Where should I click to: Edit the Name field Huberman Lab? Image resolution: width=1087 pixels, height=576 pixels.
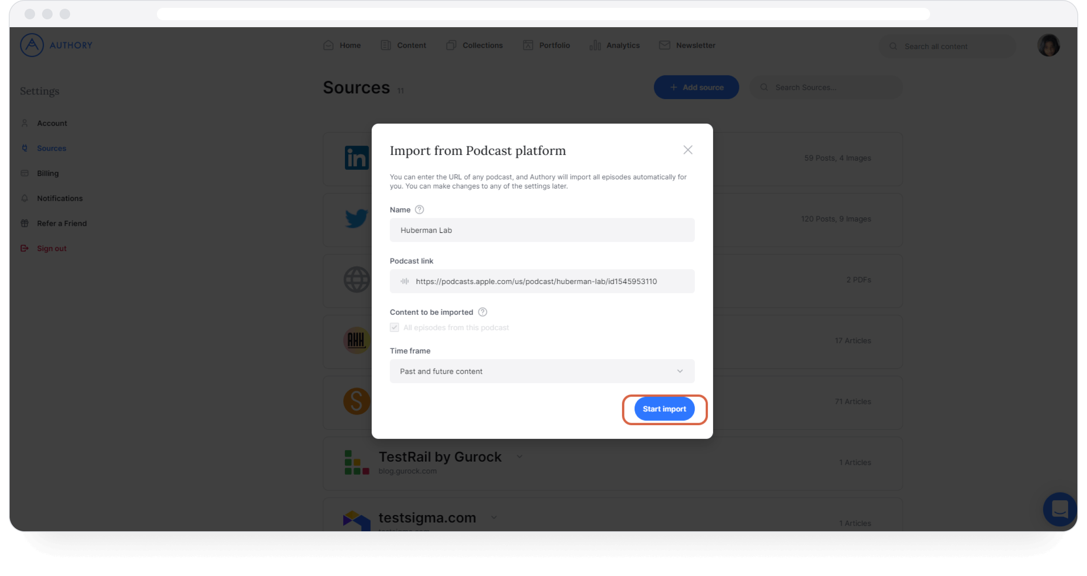pyautogui.click(x=542, y=230)
